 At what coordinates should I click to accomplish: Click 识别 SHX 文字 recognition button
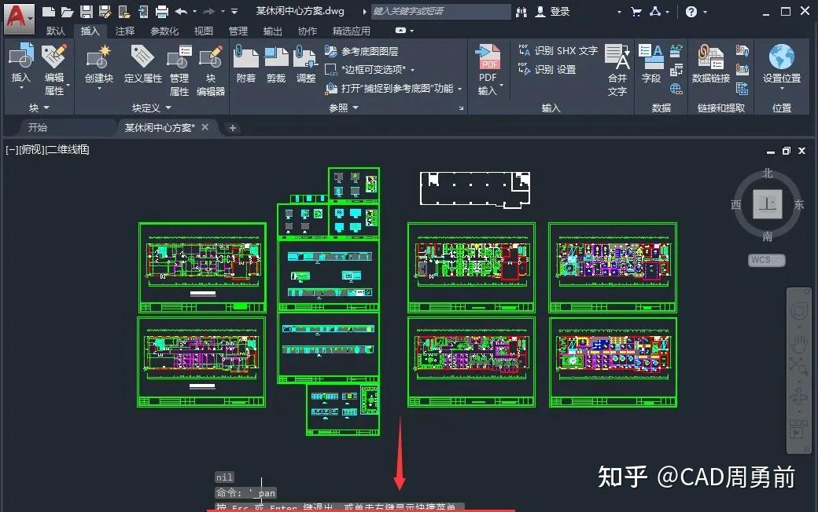[558, 50]
